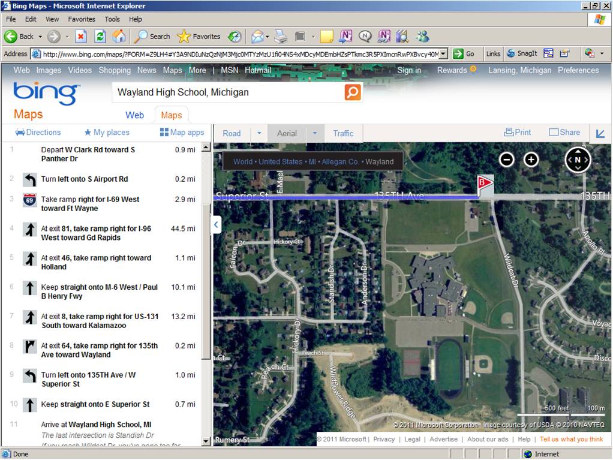Refresh the page with green arrows icon
The image size is (613, 460).
(100, 37)
